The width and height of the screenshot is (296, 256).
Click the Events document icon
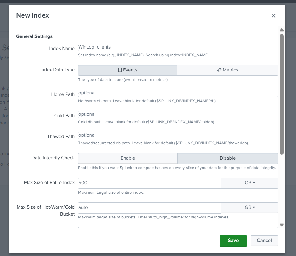pyautogui.click(x=120, y=70)
